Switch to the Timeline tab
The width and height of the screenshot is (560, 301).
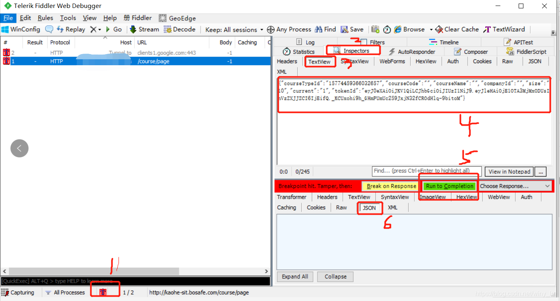coord(444,42)
